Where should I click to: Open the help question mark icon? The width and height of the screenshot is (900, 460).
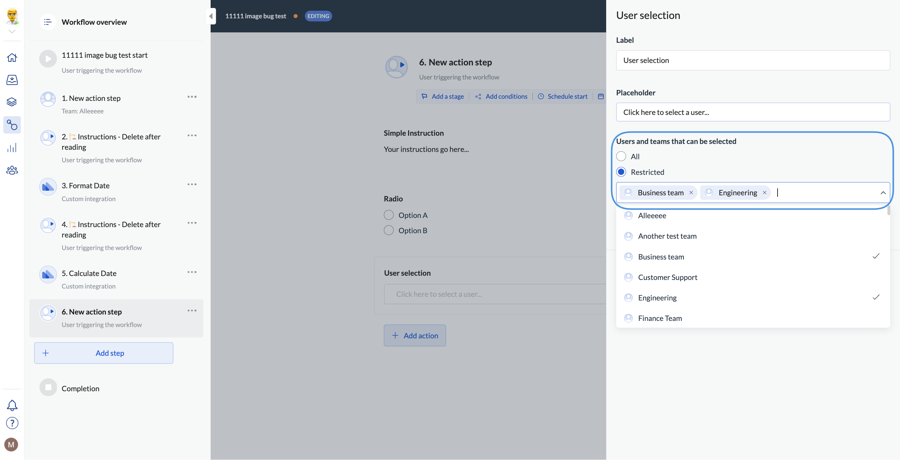coord(12,423)
